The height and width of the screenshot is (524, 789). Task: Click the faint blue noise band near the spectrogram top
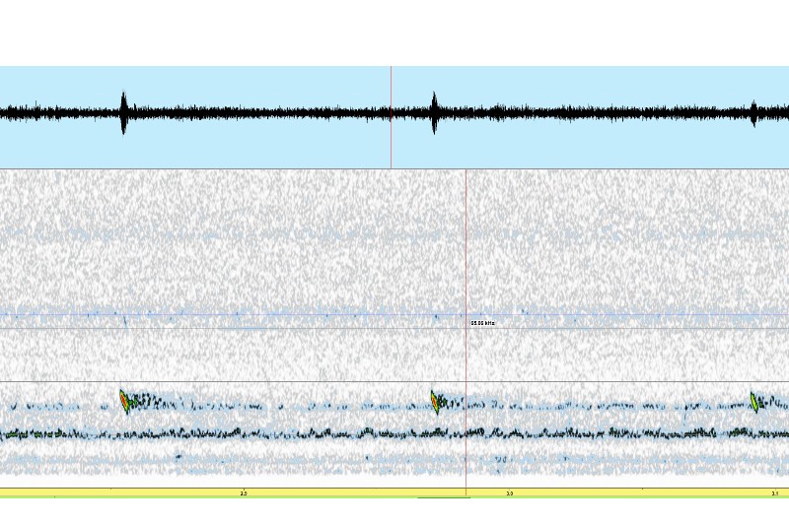point(296,236)
